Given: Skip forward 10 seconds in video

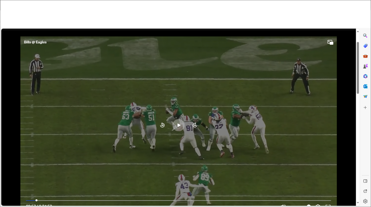Looking at the screenshot, I should [195, 125].
